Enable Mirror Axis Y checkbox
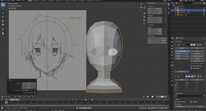 point(176,88)
